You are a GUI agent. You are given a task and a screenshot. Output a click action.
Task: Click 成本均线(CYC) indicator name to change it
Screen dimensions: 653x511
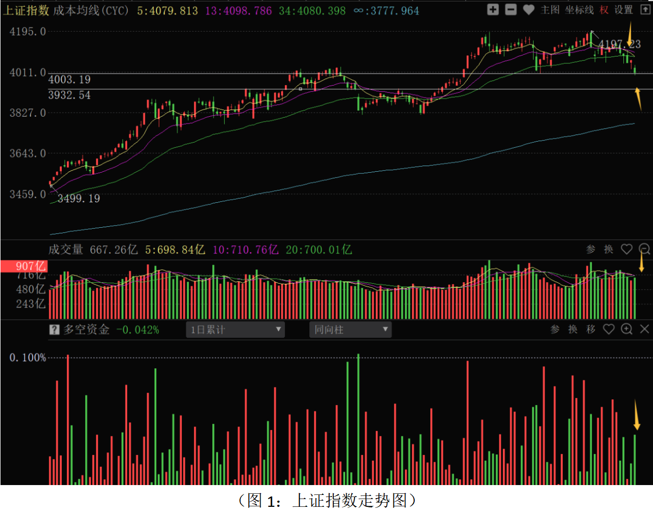point(91,11)
